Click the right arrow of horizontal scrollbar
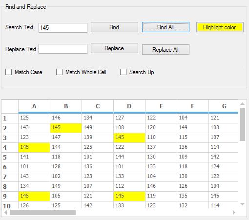 [234, 212]
